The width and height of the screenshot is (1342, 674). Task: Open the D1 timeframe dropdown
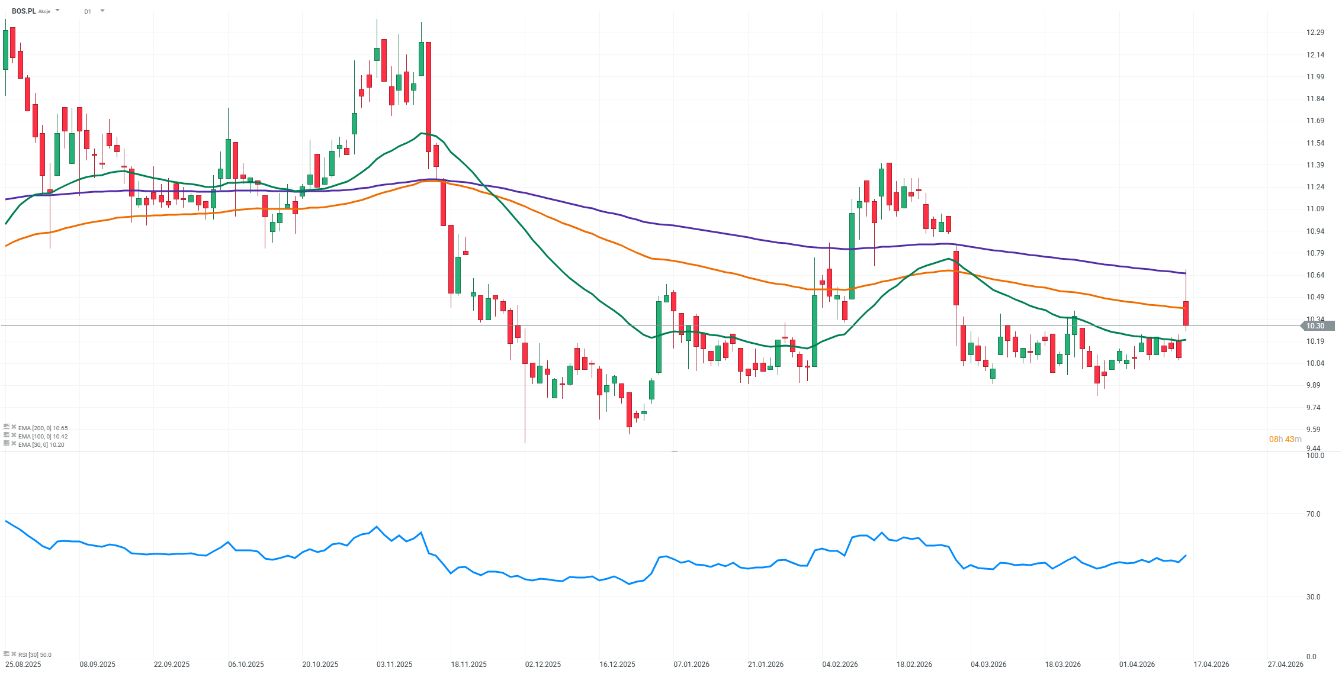(102, 11)
